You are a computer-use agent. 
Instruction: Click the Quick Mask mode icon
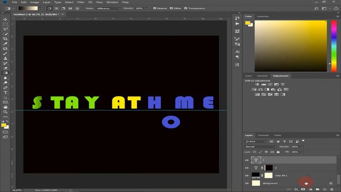5,132
